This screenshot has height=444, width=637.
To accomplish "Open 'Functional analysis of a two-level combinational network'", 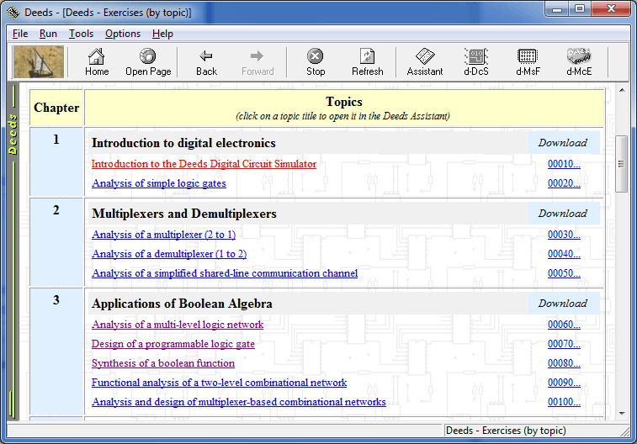I will coord(219,383).
